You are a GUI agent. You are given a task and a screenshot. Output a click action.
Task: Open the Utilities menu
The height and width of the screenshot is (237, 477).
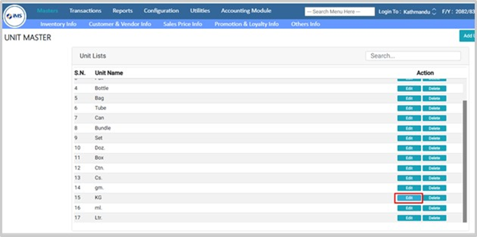[x=200, y=11]
